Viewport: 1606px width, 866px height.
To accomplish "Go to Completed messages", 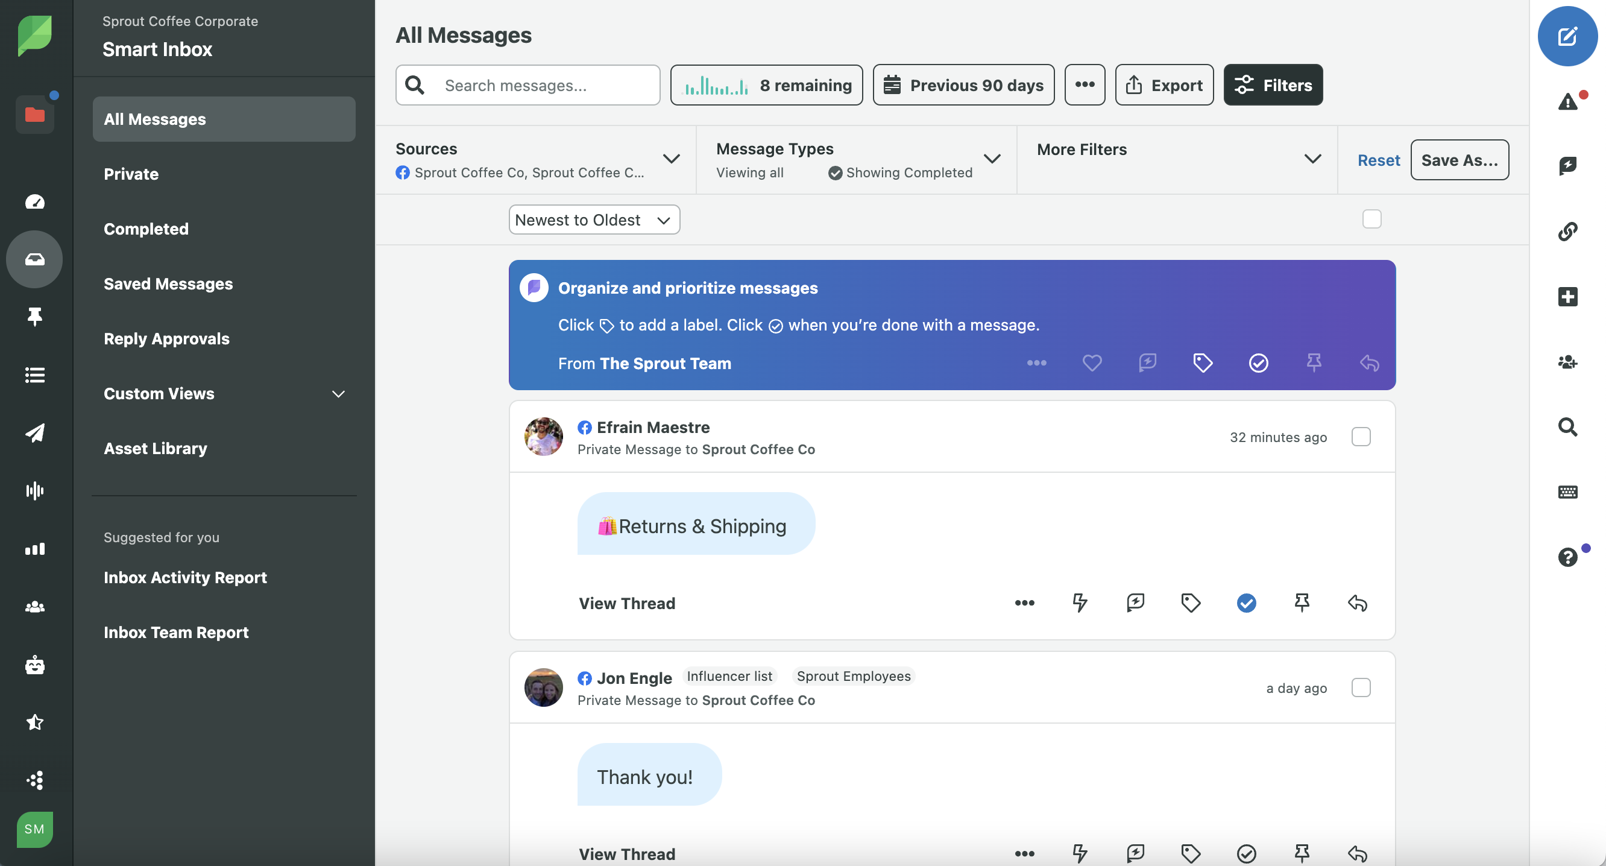I will click(x=224, y=229).
